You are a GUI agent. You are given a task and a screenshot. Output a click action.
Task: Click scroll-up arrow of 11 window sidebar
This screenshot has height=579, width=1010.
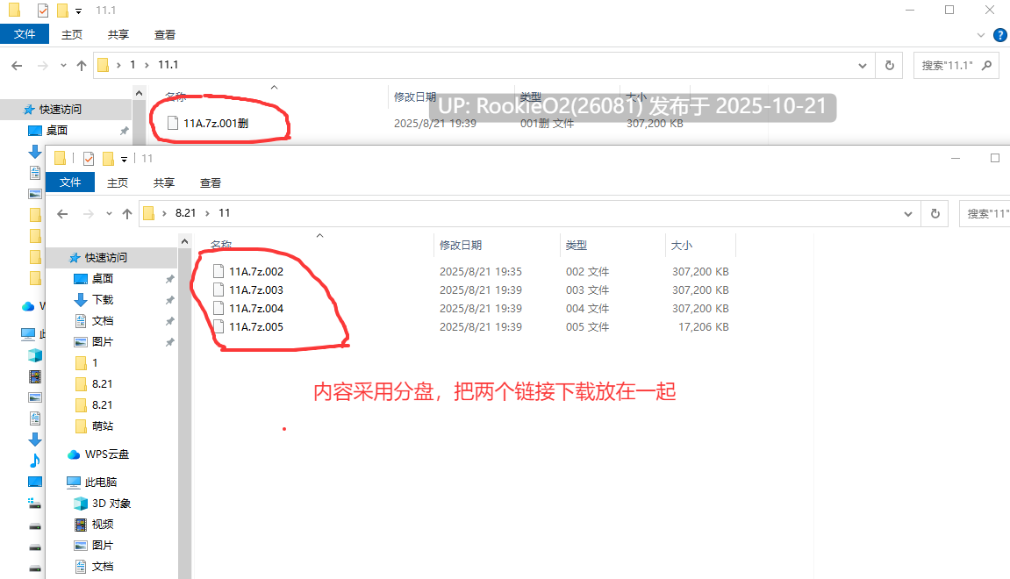(185, 241)
